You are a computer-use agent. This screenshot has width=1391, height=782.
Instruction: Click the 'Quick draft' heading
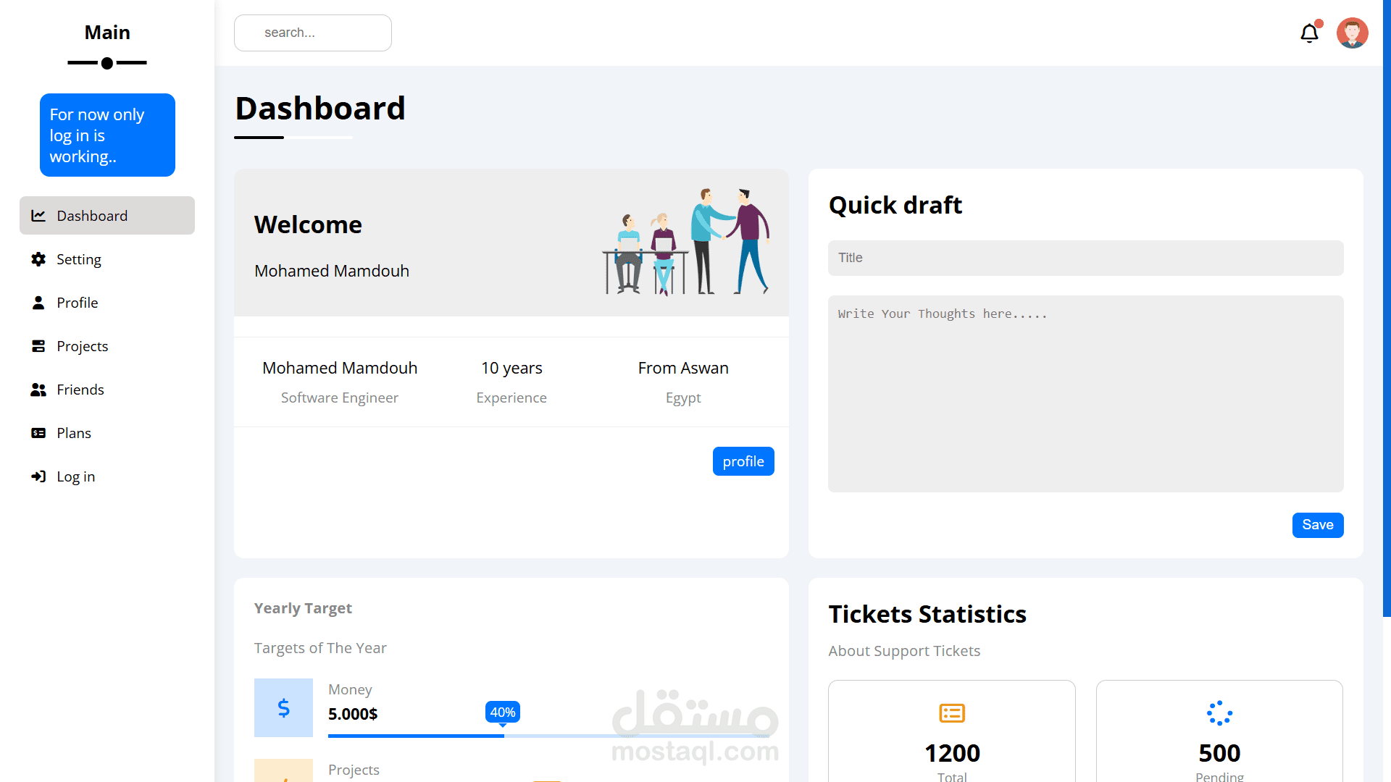click(x=895, y=205)
